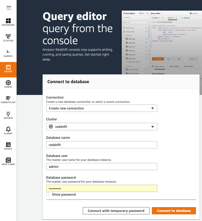Go to the Dashboard section
Viewport: 202px width, 221px height.
(8, 22)
